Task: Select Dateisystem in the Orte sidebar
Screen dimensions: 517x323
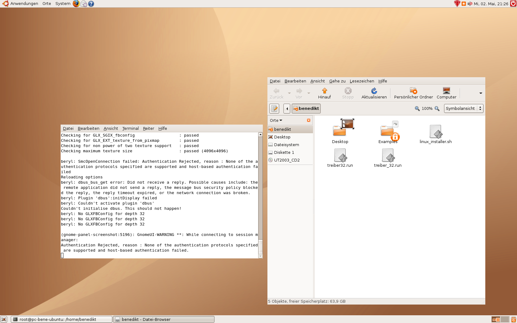Action: 290,145
